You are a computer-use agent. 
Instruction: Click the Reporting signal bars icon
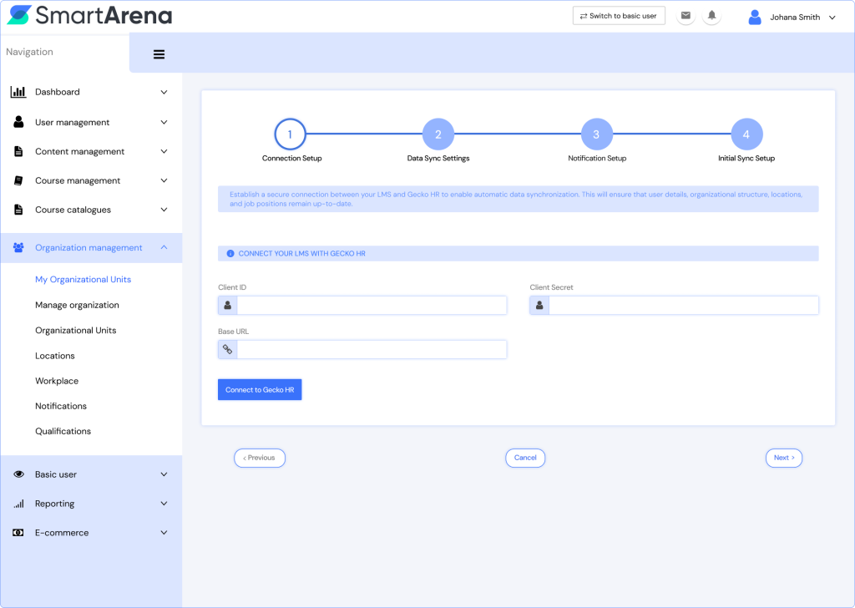(x=18, y=504)
